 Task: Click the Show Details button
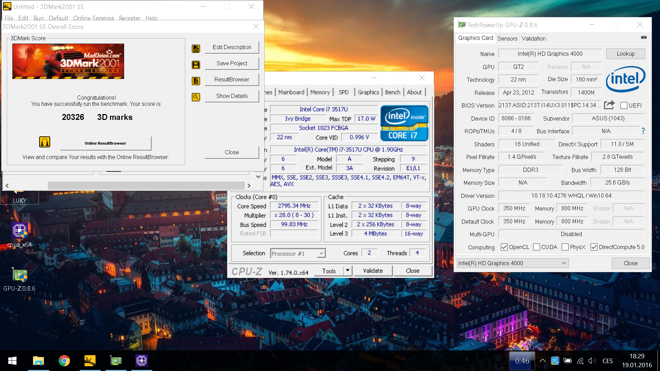(232, 96)
